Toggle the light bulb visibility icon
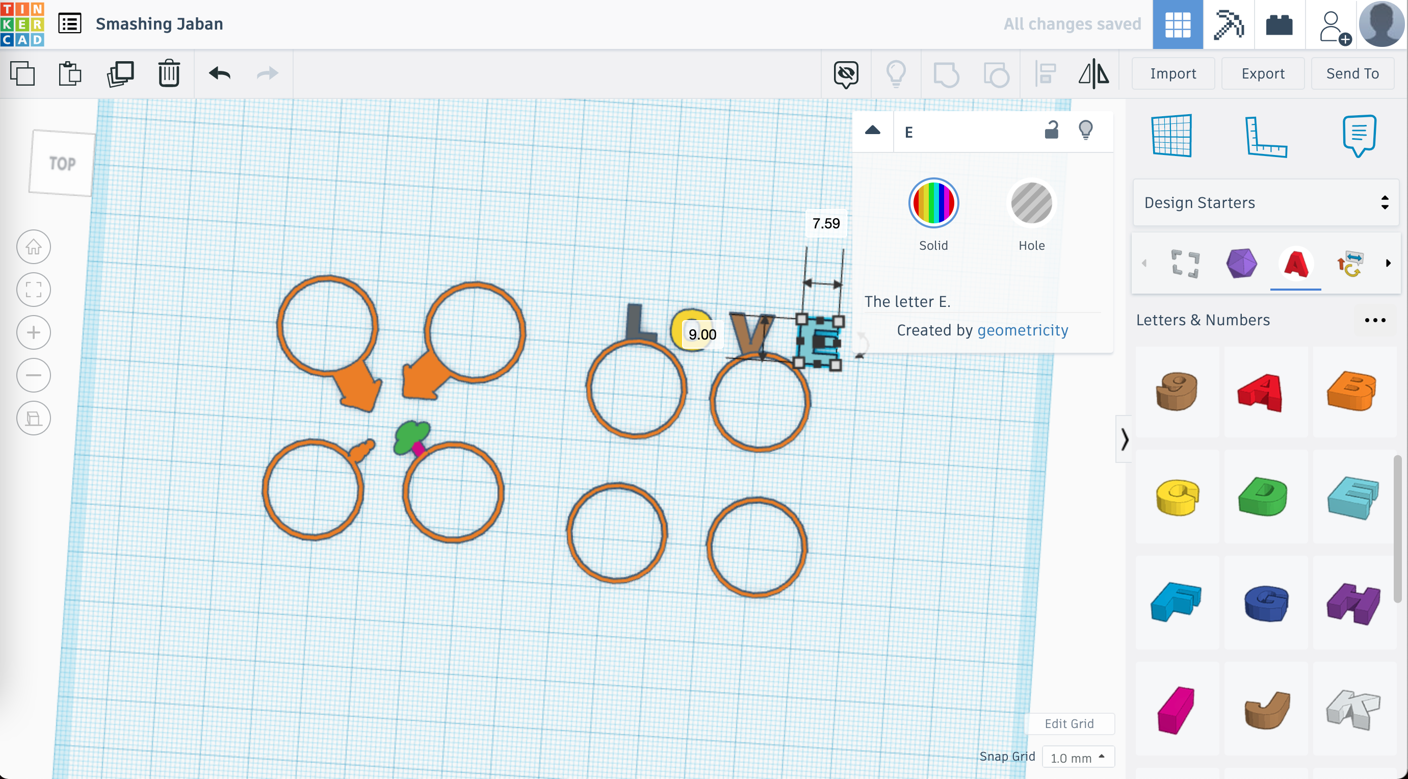The image size is (1408, 779). click(x=1085, y=132)
